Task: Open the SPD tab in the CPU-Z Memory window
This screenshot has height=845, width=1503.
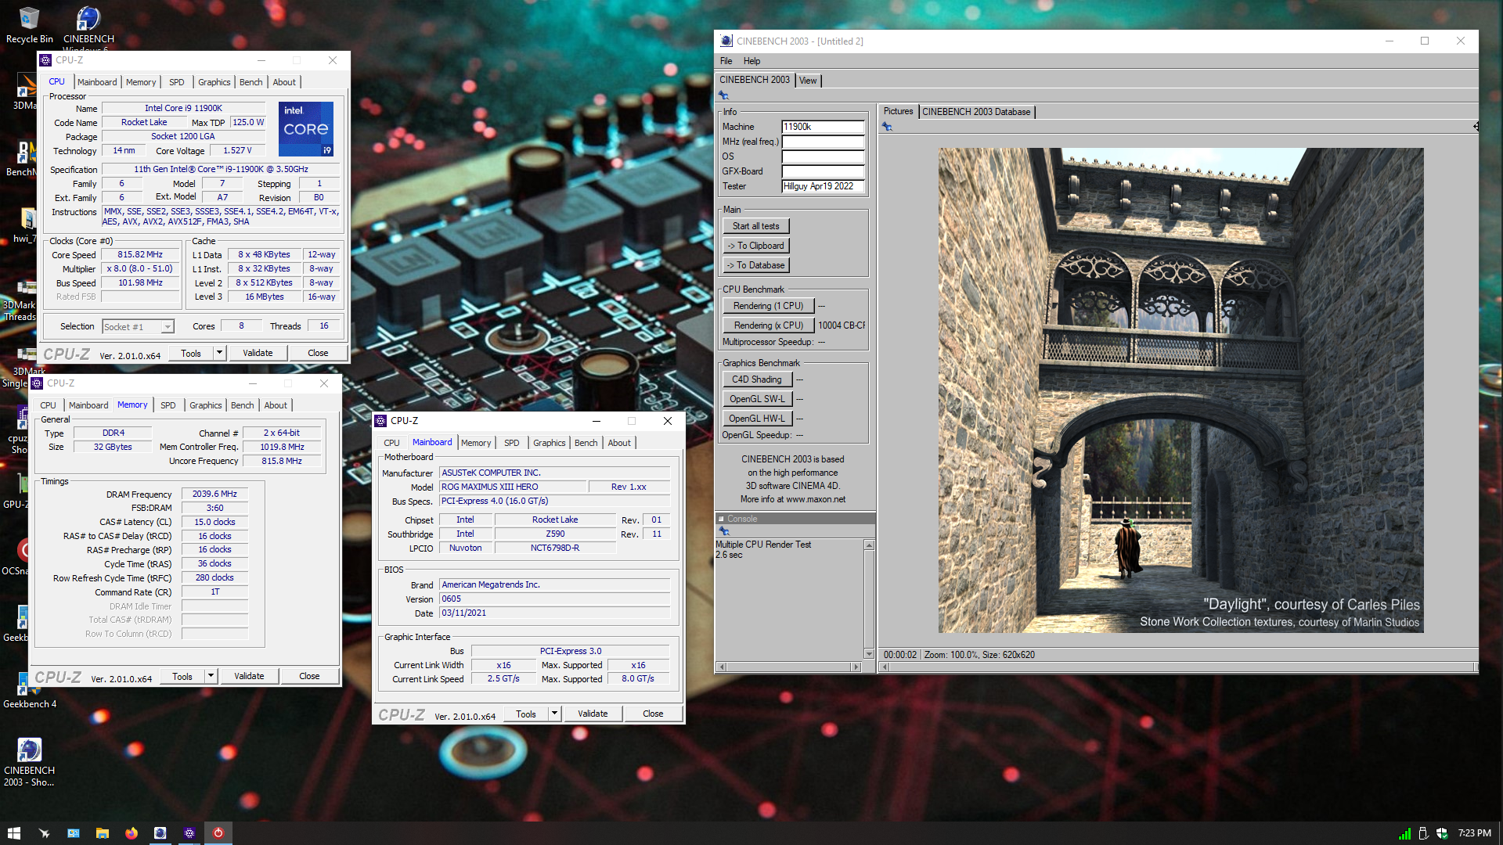Action: pos(168,405)
